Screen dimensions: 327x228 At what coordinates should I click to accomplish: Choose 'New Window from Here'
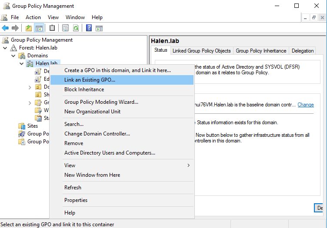click(122, 175)
